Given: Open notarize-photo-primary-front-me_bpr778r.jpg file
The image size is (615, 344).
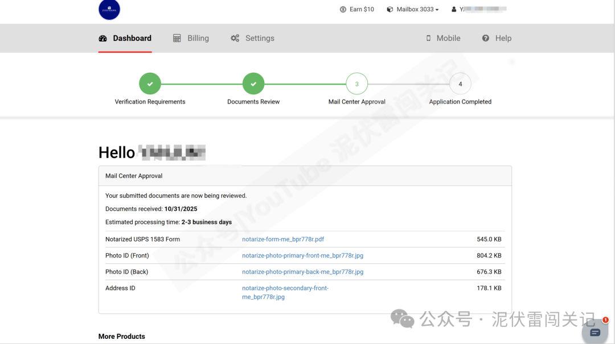Looking at the screenshot, I should [302, 255].
